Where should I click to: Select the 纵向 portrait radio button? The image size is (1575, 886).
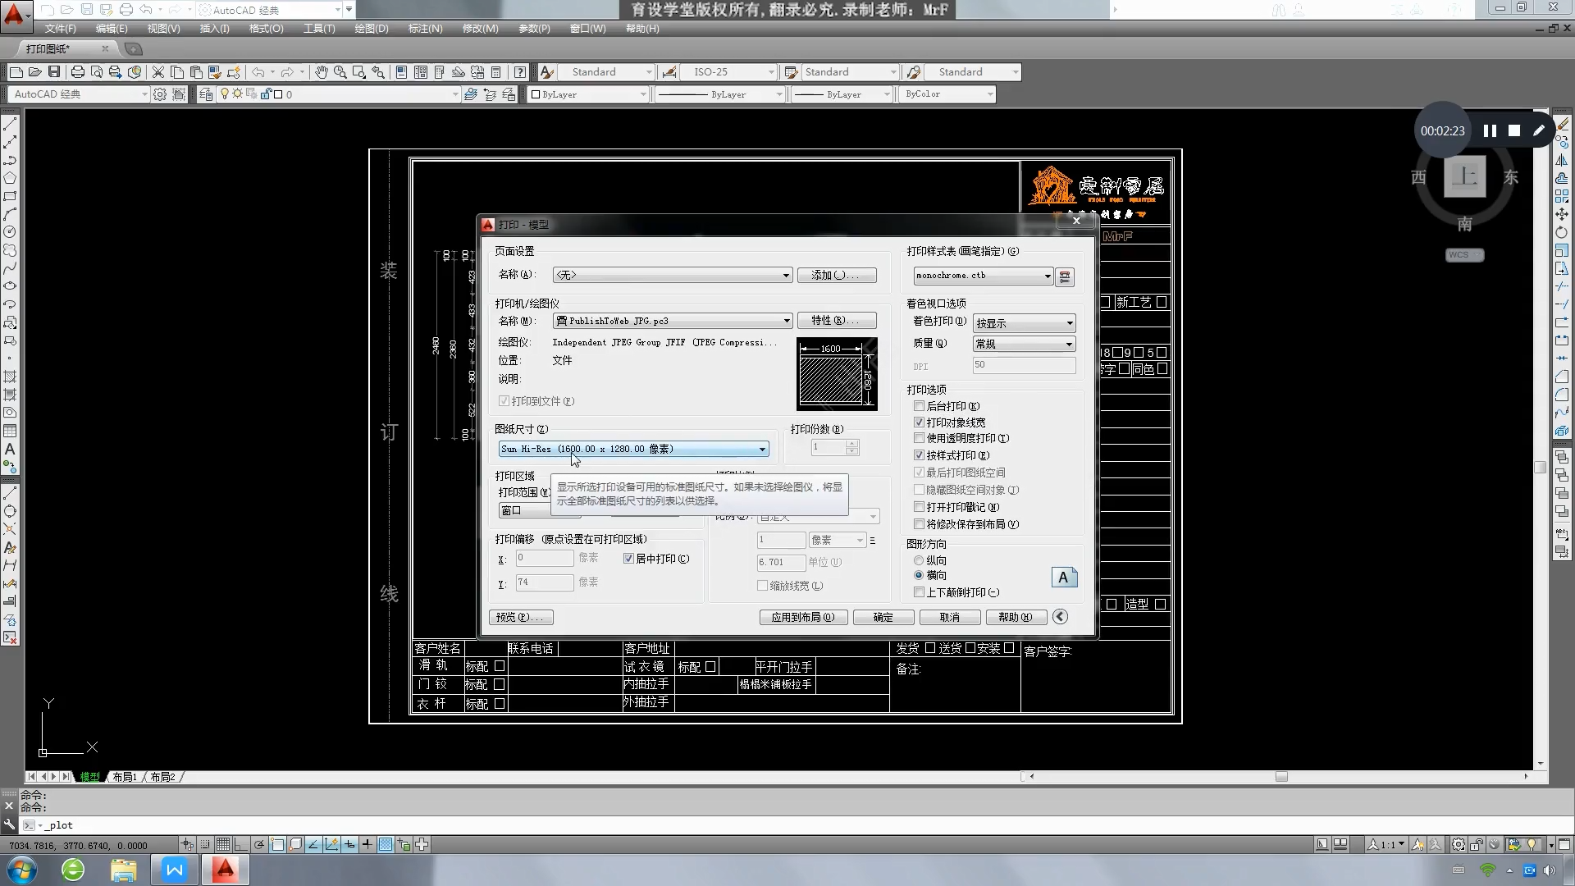click(x=919, y=560)
